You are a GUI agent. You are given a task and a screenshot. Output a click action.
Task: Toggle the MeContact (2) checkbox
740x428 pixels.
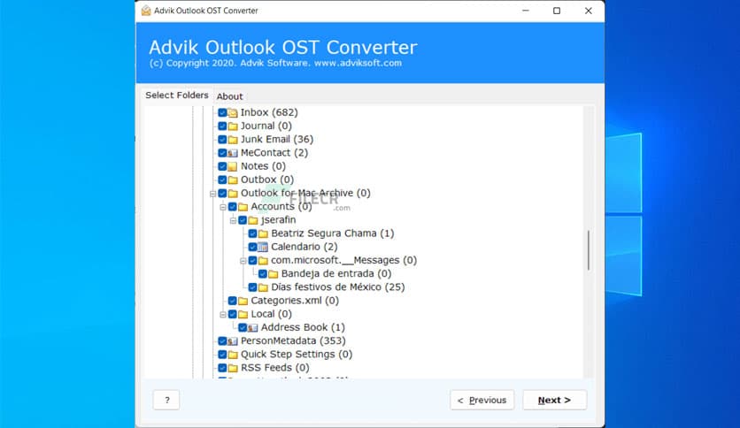(222, 153)
